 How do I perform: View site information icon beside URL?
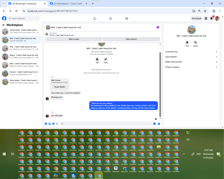tap(24, 11)
